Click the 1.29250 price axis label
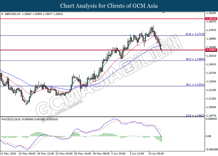Screen dimensions: 218x156 211,13
